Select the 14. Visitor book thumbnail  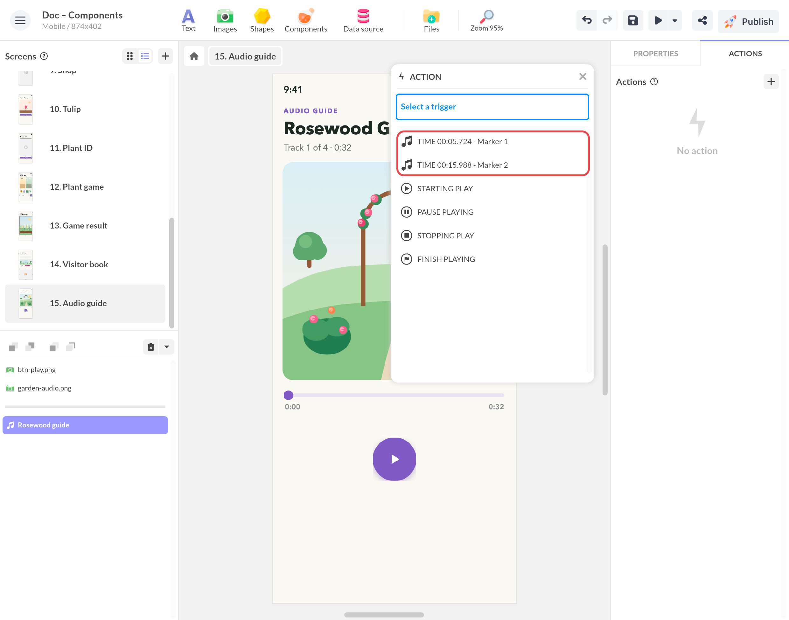click(x=26, y=264)
